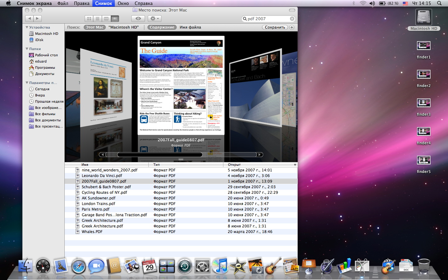Select iDisk in the sidebar
448x280 pixels.
coord(36,40)
